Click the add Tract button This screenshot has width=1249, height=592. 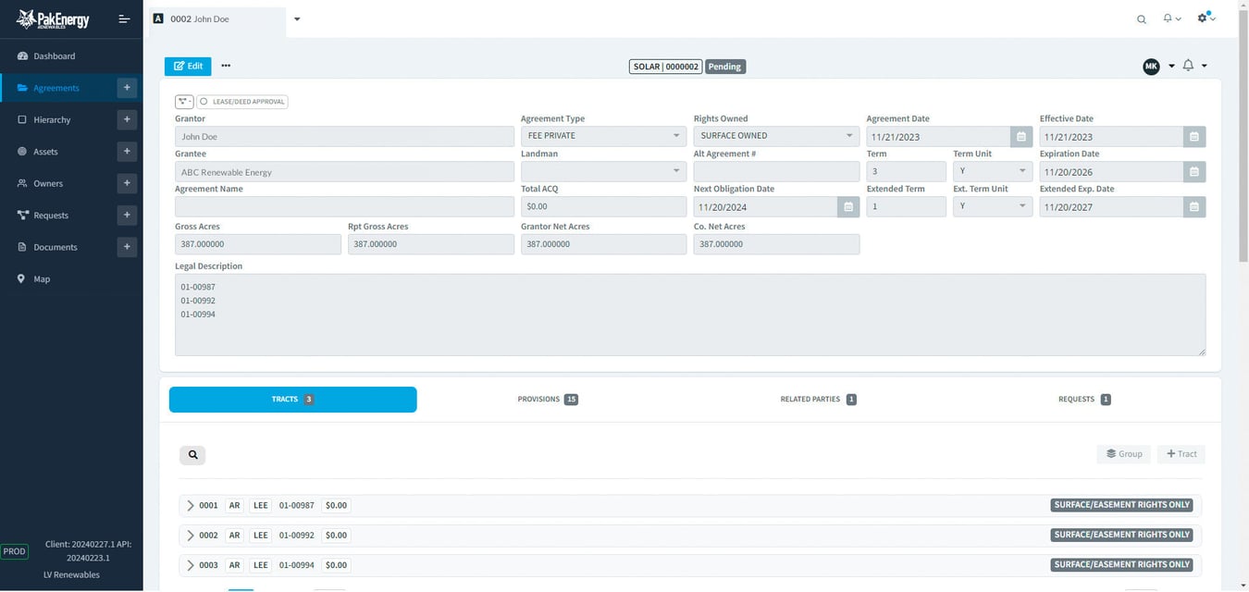point(1181,454)
